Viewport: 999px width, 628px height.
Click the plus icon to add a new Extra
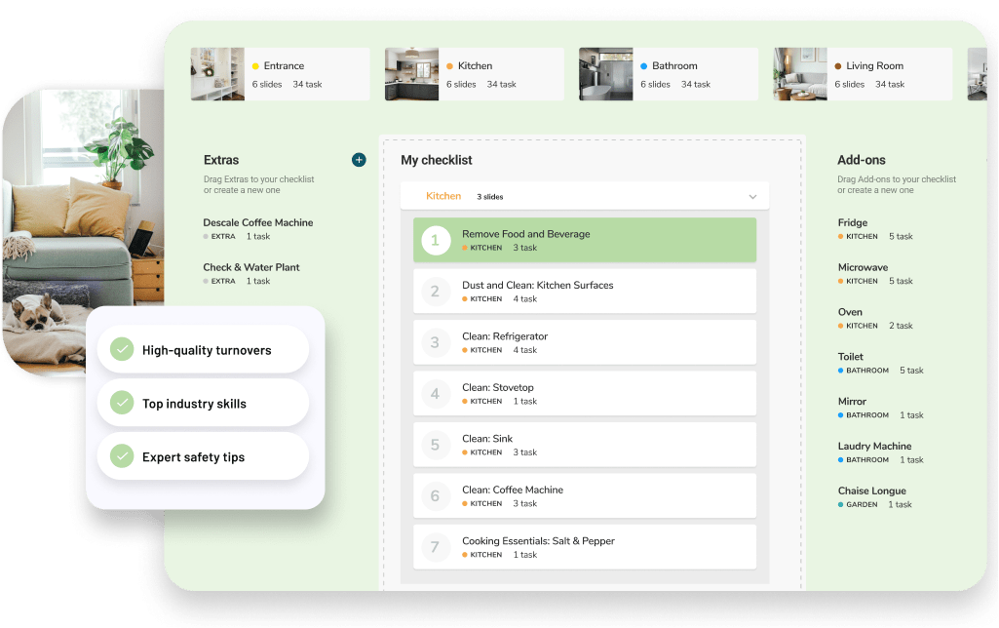359,159
